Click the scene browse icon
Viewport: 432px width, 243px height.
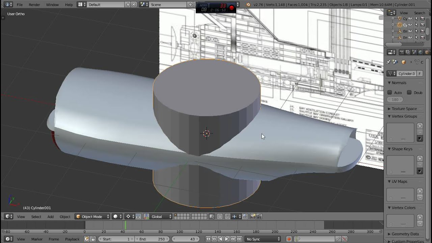(144, 5)
